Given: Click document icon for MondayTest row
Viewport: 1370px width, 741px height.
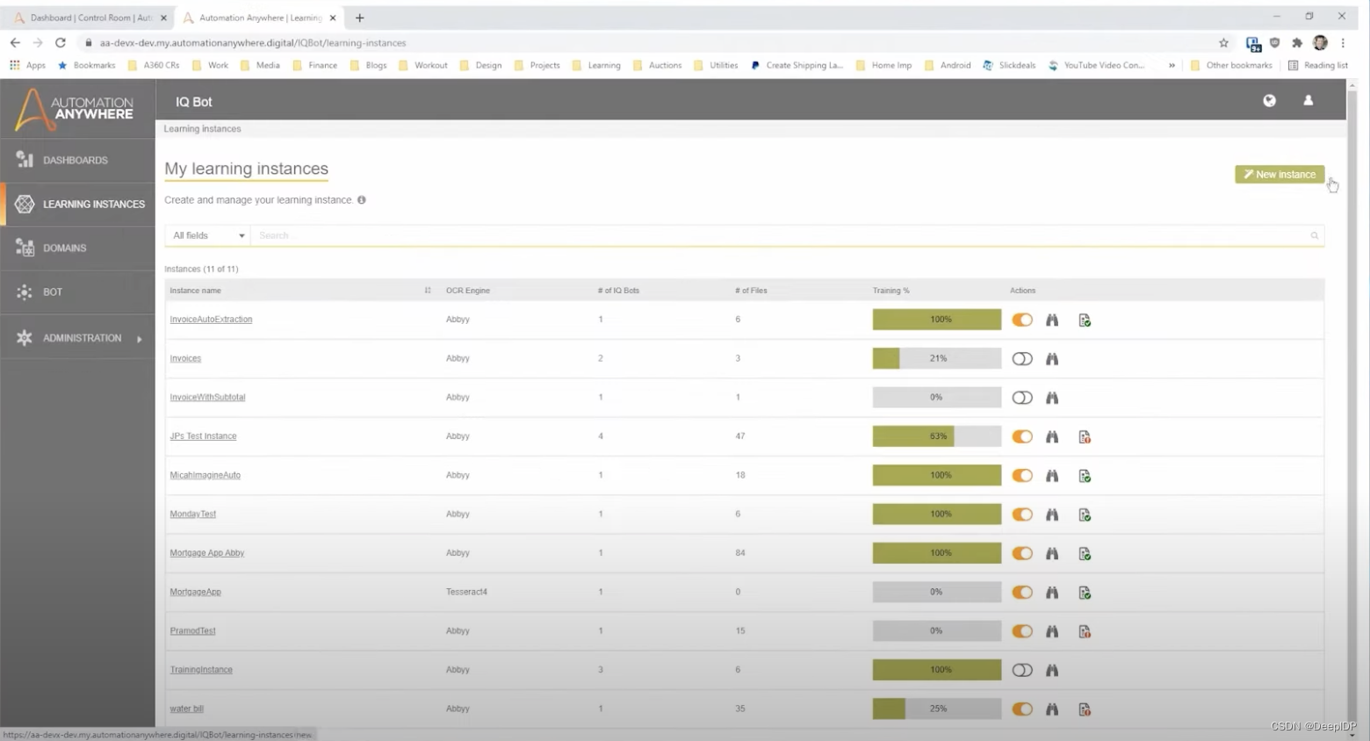Looking at the screenshot, I should [1085, 514].
